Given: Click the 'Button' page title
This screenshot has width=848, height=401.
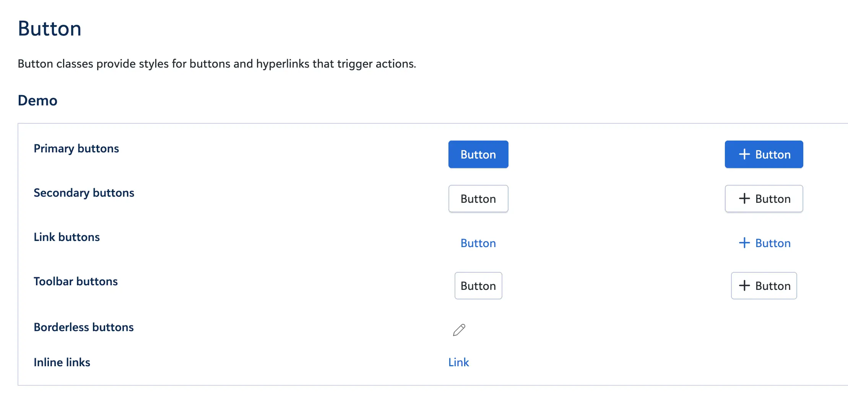Looking at the screenshot, I should point(49,28).
